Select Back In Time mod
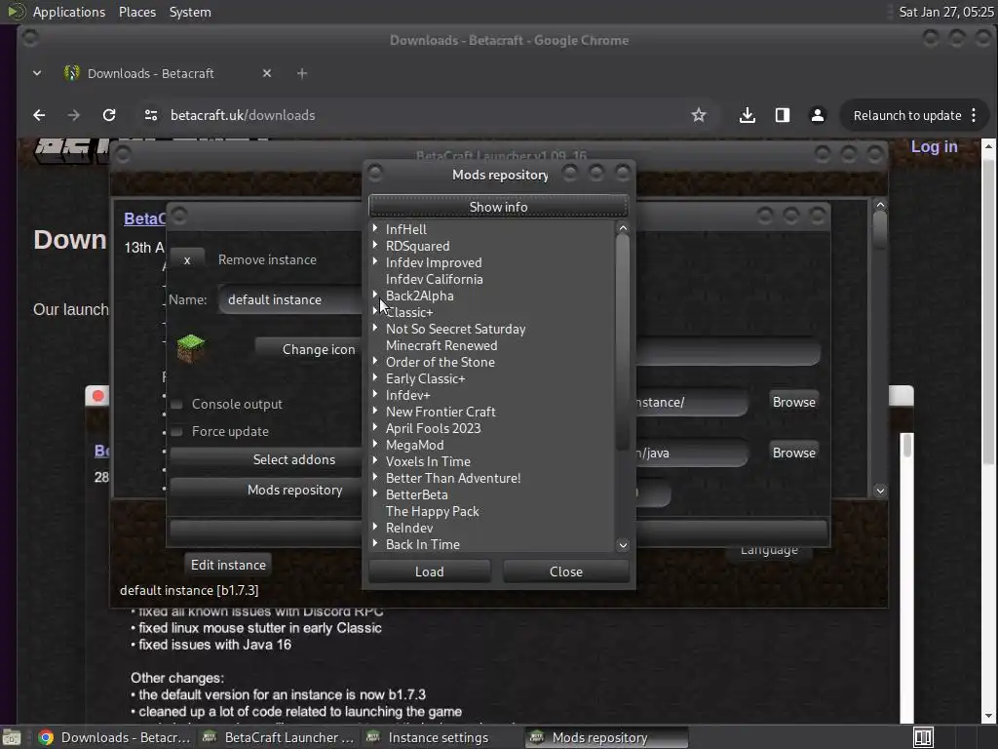The height and width of the screenshot is (749, 998). [423, 544]
